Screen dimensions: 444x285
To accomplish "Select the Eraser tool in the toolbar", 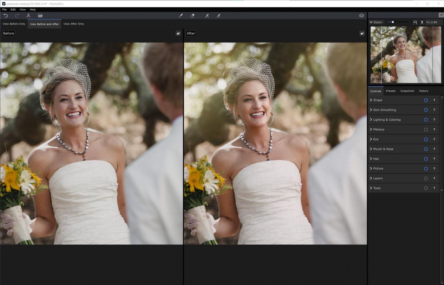I will pos(193,16).
